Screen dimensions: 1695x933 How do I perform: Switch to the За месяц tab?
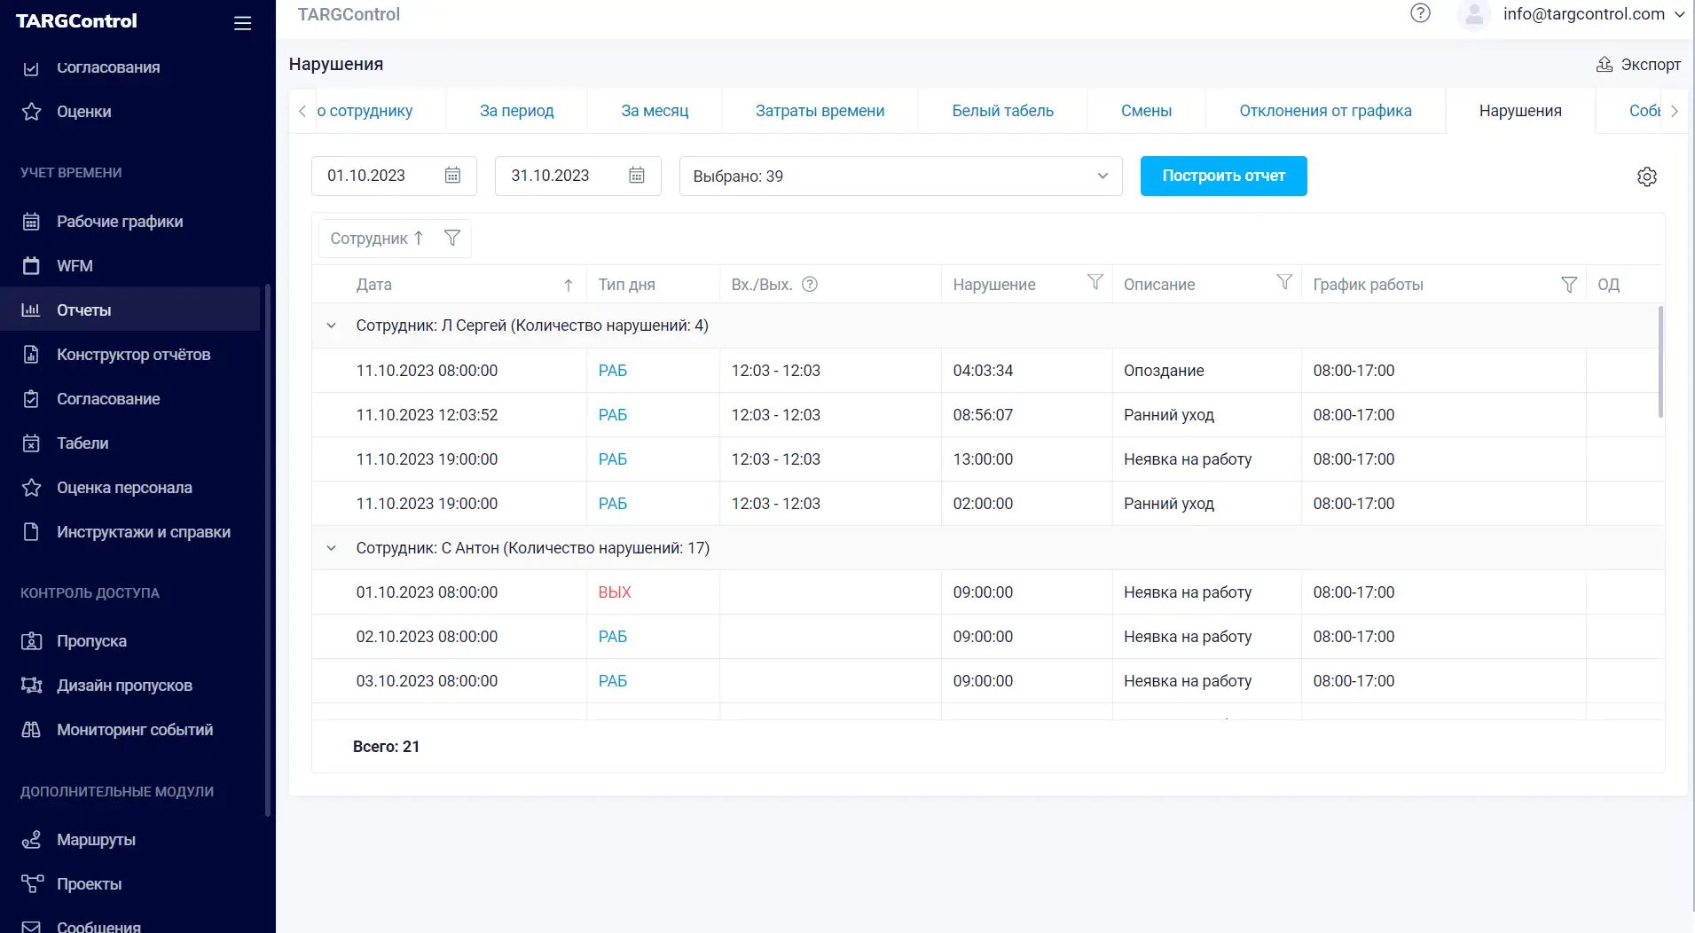click(655, 111)
